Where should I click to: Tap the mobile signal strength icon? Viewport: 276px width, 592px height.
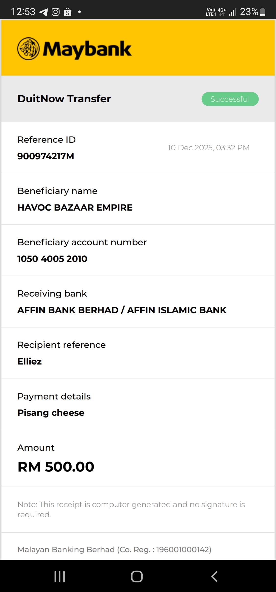(x=232, y=12)
